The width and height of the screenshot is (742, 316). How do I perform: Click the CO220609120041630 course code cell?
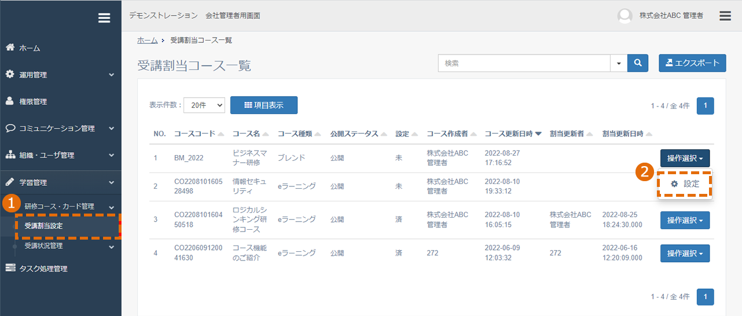(197, 253)
